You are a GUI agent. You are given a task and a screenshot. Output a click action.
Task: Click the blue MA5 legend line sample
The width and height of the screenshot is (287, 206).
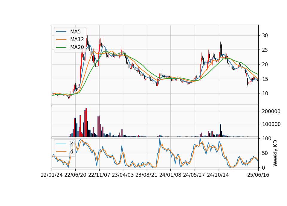[61, 32]
